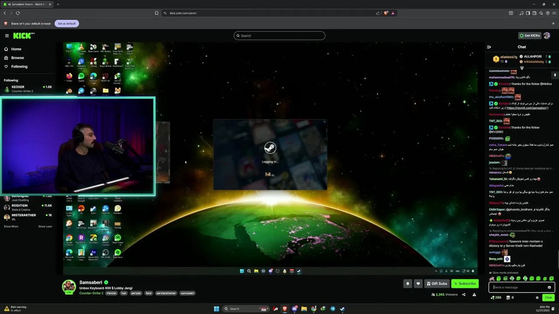Open Brave Rewards triangle icon
This screenshot has width=559, height=314.
[393, 13]
